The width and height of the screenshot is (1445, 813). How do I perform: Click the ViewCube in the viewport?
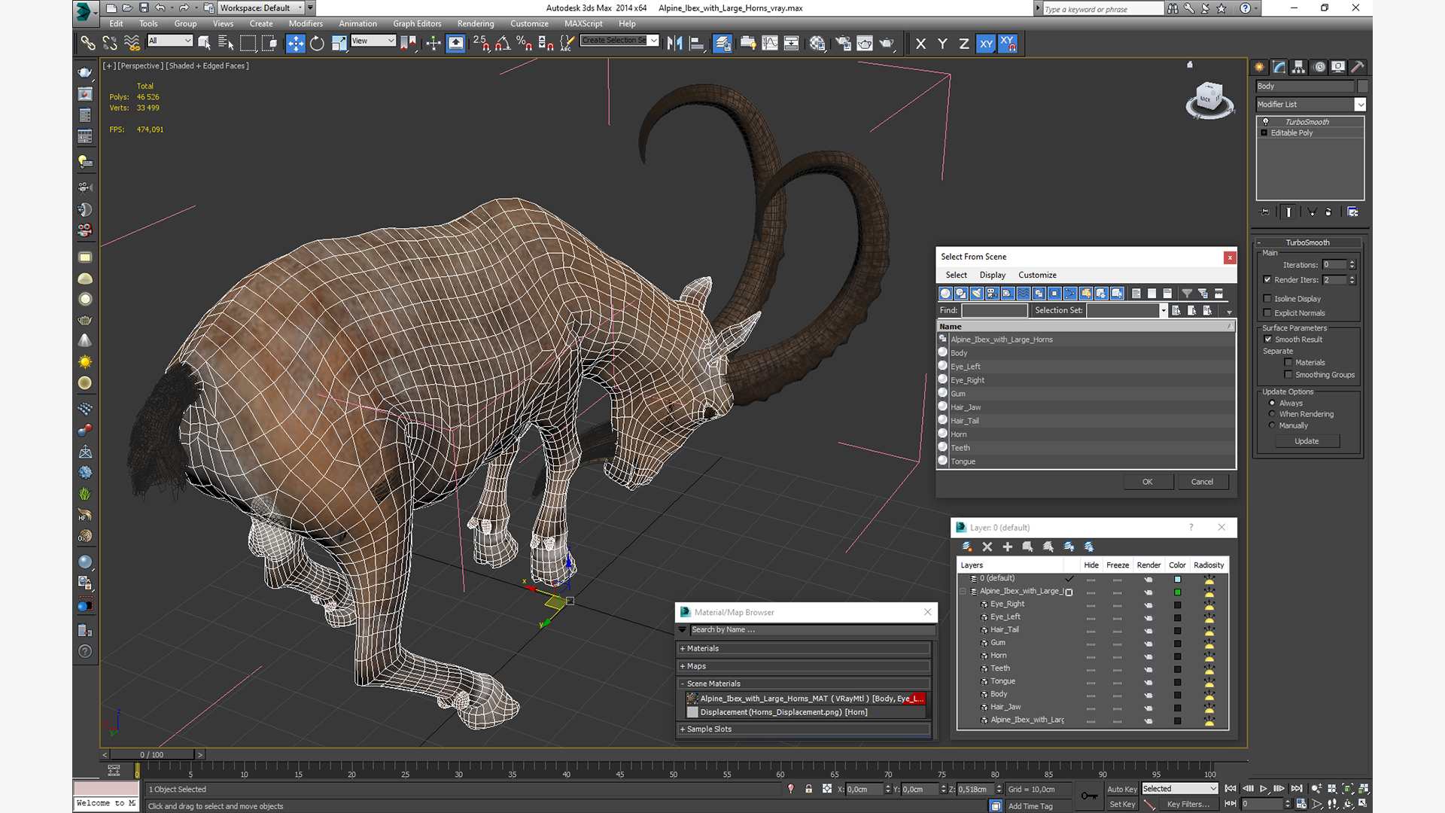pos(1209,100)
